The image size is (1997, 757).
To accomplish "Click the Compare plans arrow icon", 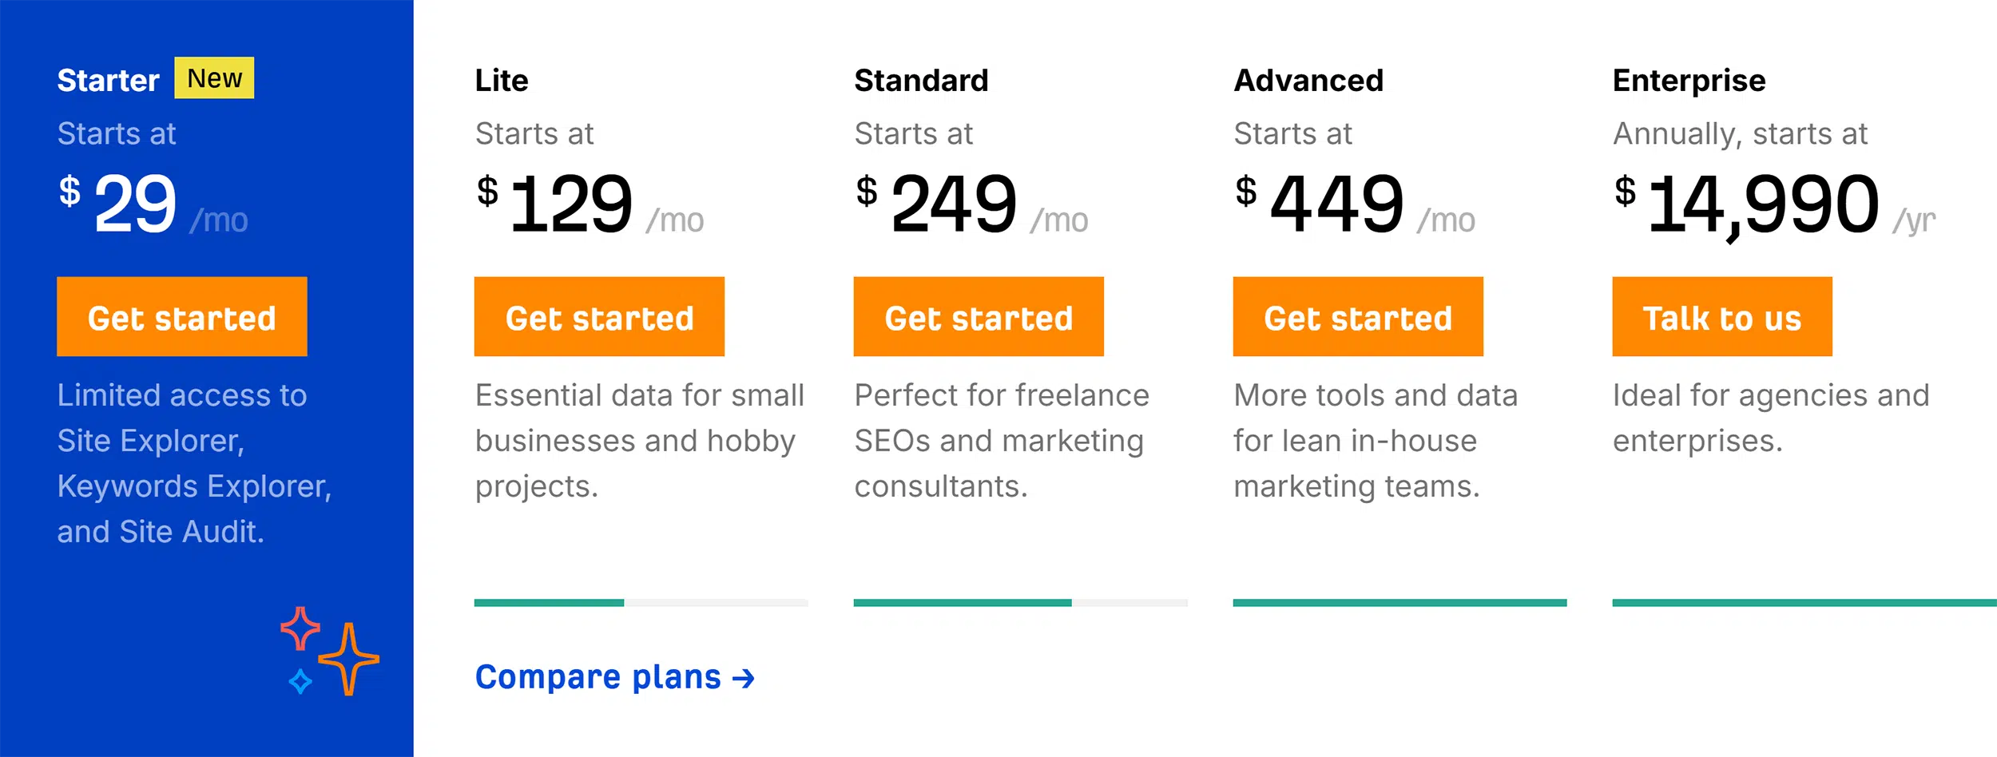I will tap(744, 677).
